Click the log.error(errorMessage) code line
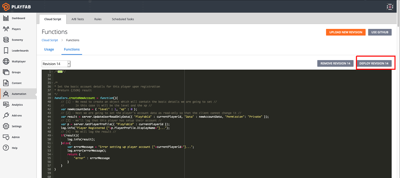The width and height of the screenshot is (400, 178). pos(87,151)
